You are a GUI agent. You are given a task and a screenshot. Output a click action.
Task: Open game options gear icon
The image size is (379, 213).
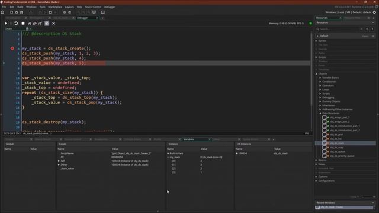point(65,12)
